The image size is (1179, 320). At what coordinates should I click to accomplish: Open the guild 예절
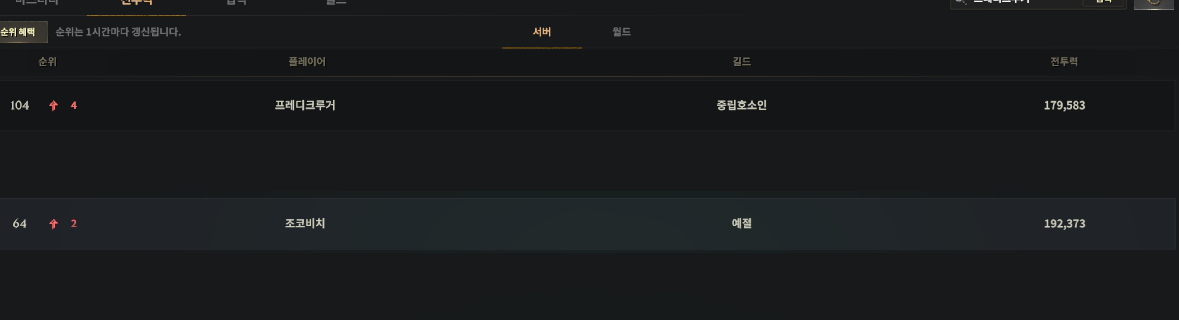pyautogui.click(x=741, y=224)
